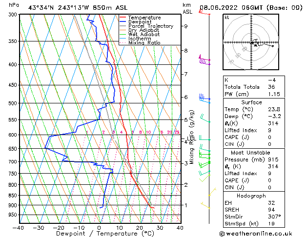The width and height of the screenshot is (307, 237).
Task: Click the 'LCL' marker label
Action: 191,138
